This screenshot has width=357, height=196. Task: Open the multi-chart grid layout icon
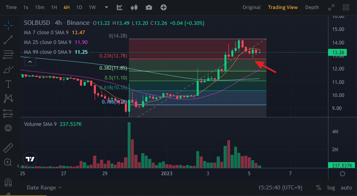click(346, 7)
